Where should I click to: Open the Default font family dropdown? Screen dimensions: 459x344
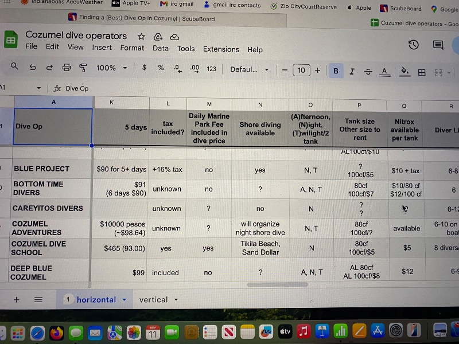point(249,69)
